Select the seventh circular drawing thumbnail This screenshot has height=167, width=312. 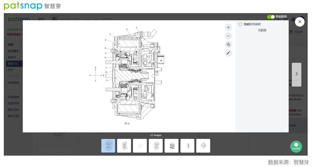point(203,146)
